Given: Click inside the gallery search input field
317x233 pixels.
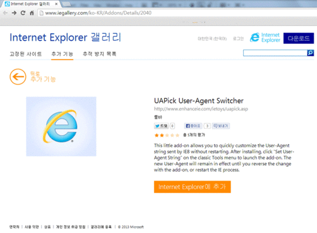Looking at the screenshot, I should [275, 53].
